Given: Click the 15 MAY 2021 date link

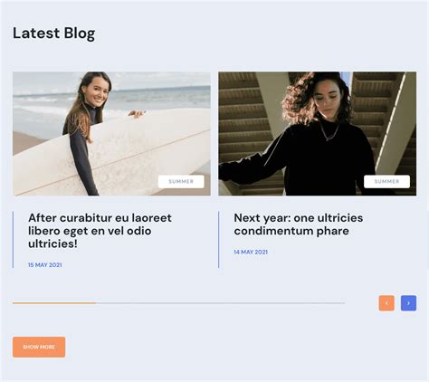Looking at the screenshot, I should 45,265.
